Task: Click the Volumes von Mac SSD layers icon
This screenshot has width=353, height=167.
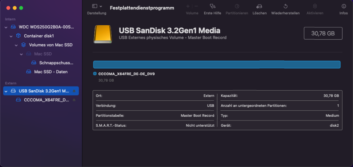Action: tap(23, 45)
